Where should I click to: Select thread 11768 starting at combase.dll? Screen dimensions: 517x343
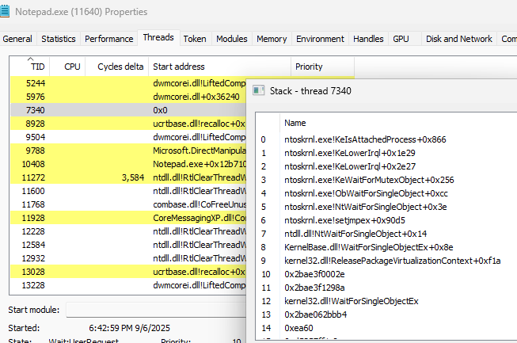point(128,204)
